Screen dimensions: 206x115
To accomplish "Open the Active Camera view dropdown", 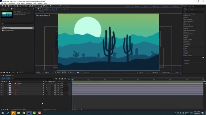I will (x=167, y=72).
